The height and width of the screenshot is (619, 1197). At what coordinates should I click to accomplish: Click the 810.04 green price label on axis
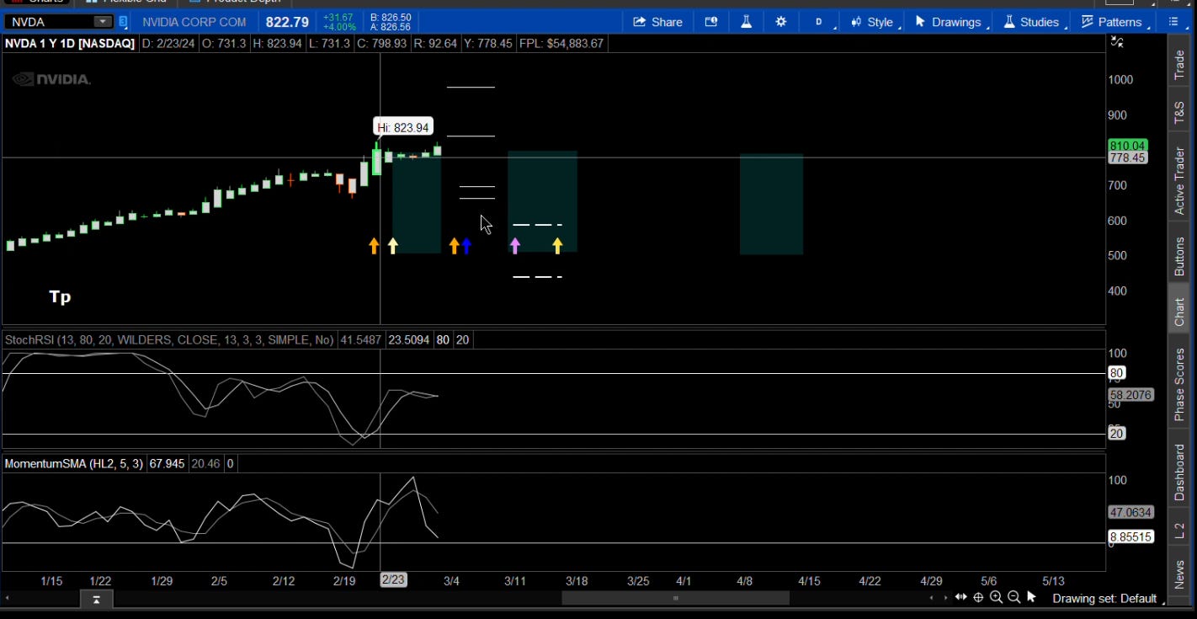pyautogui.click(x=1128, y=146)
